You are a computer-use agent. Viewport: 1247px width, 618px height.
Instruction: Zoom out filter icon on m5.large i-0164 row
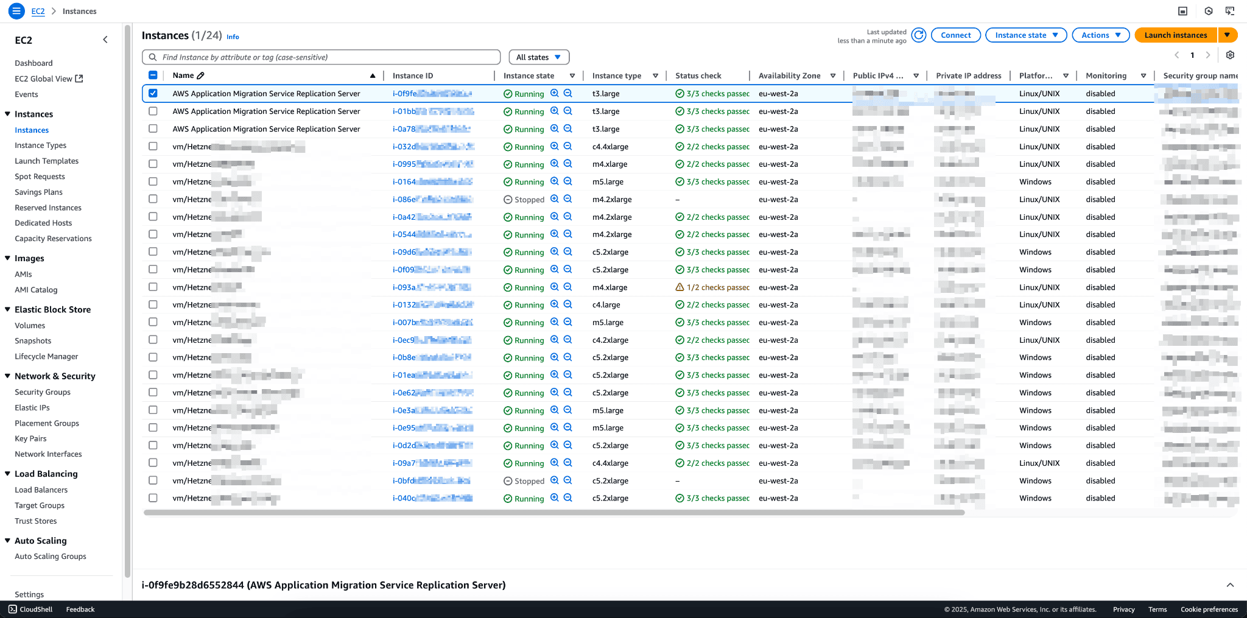(568, 181)
